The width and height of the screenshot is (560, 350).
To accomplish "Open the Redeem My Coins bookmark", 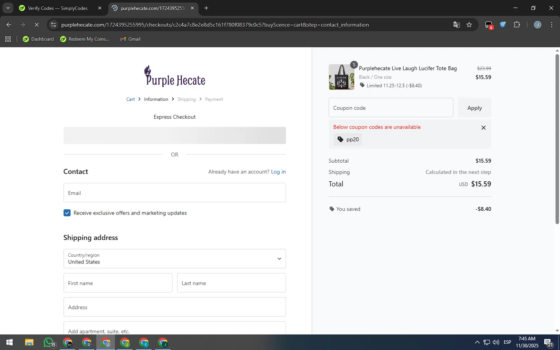I will (x=85, y=39).
